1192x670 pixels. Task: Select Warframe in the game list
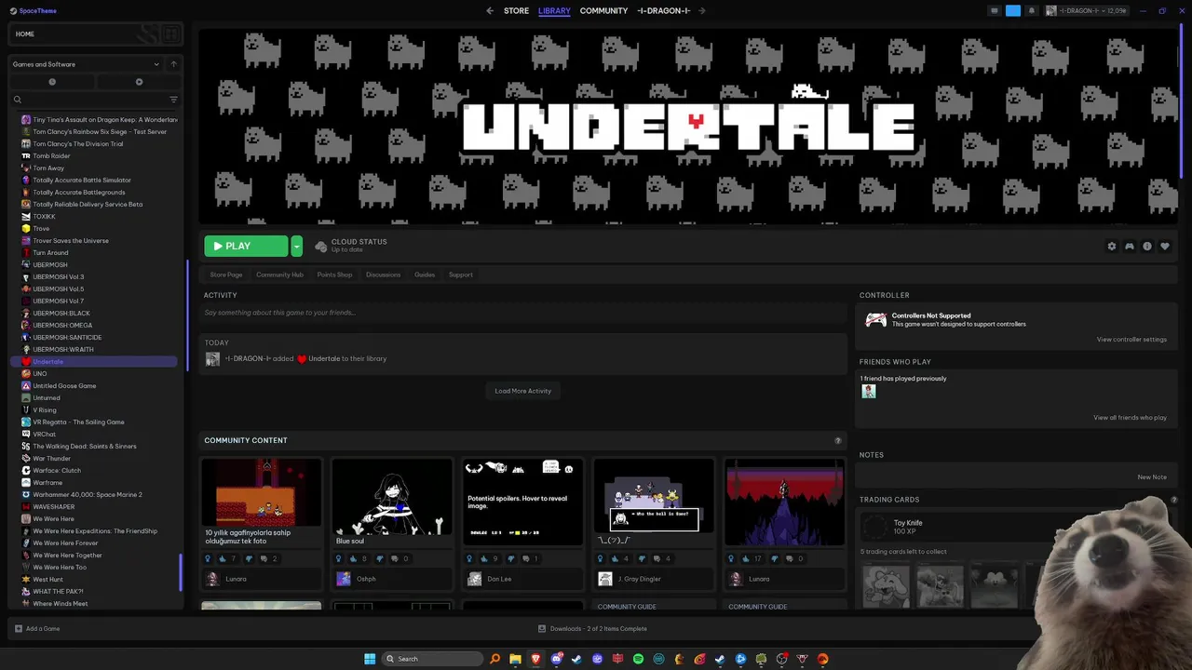click(x=93, y=482)
